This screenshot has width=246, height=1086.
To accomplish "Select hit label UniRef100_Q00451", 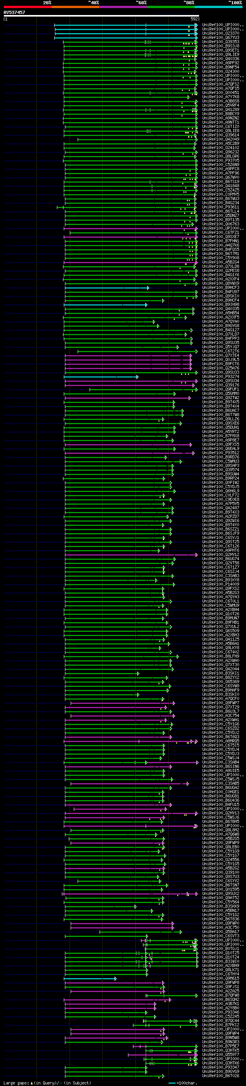I will (x=221, y=93).
